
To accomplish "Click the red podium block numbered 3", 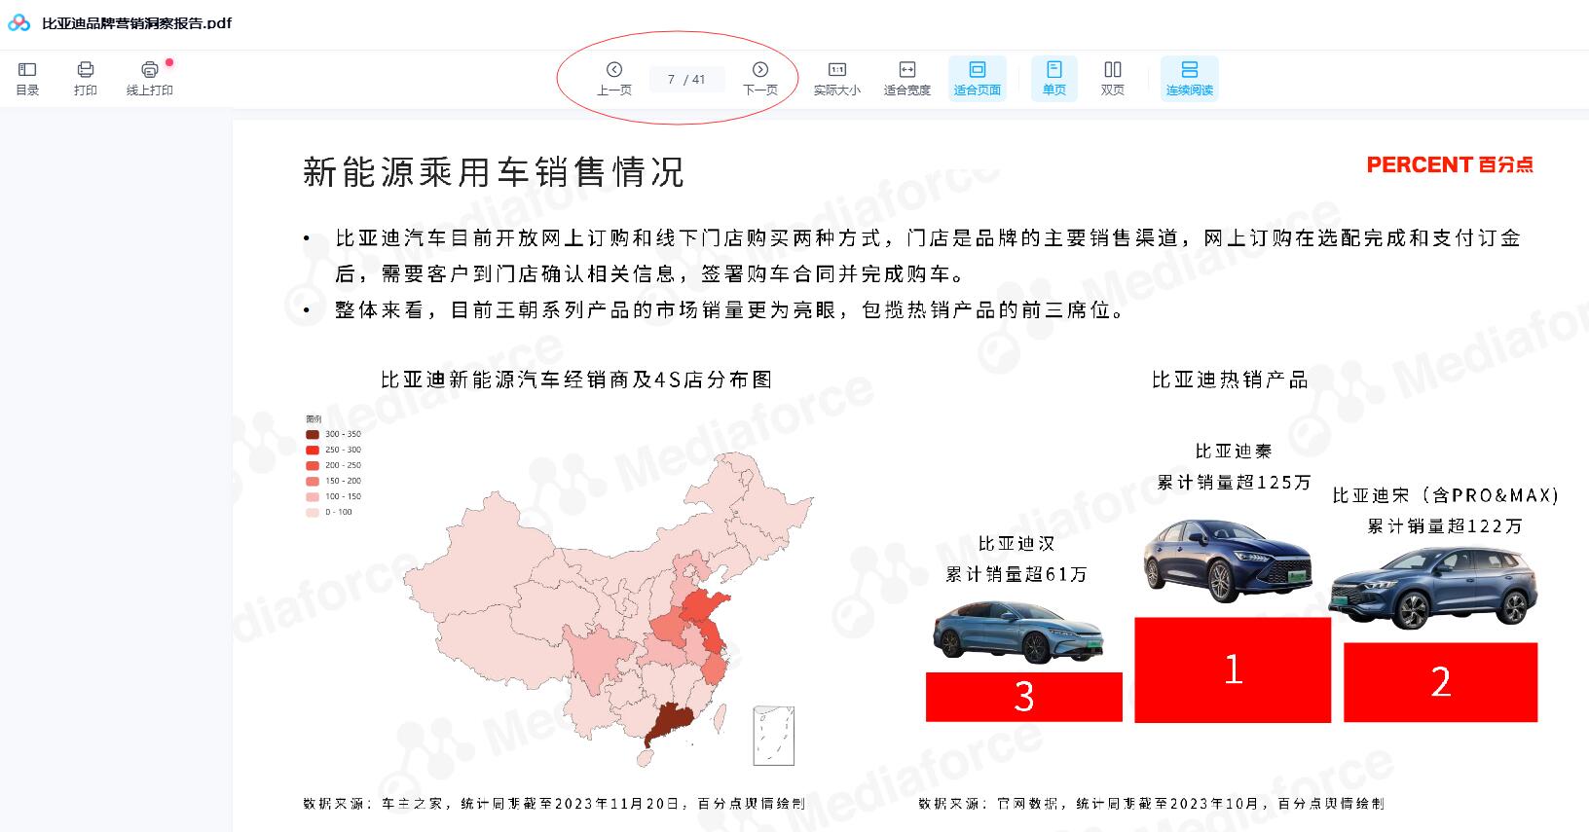I will coord(1024,697).
